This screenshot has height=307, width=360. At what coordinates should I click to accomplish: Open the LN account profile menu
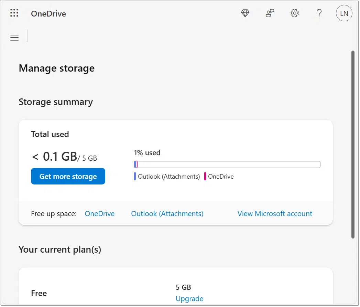coord(344,14)
